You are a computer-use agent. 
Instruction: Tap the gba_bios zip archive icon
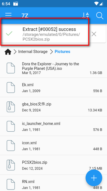click(x=11, y=107)
